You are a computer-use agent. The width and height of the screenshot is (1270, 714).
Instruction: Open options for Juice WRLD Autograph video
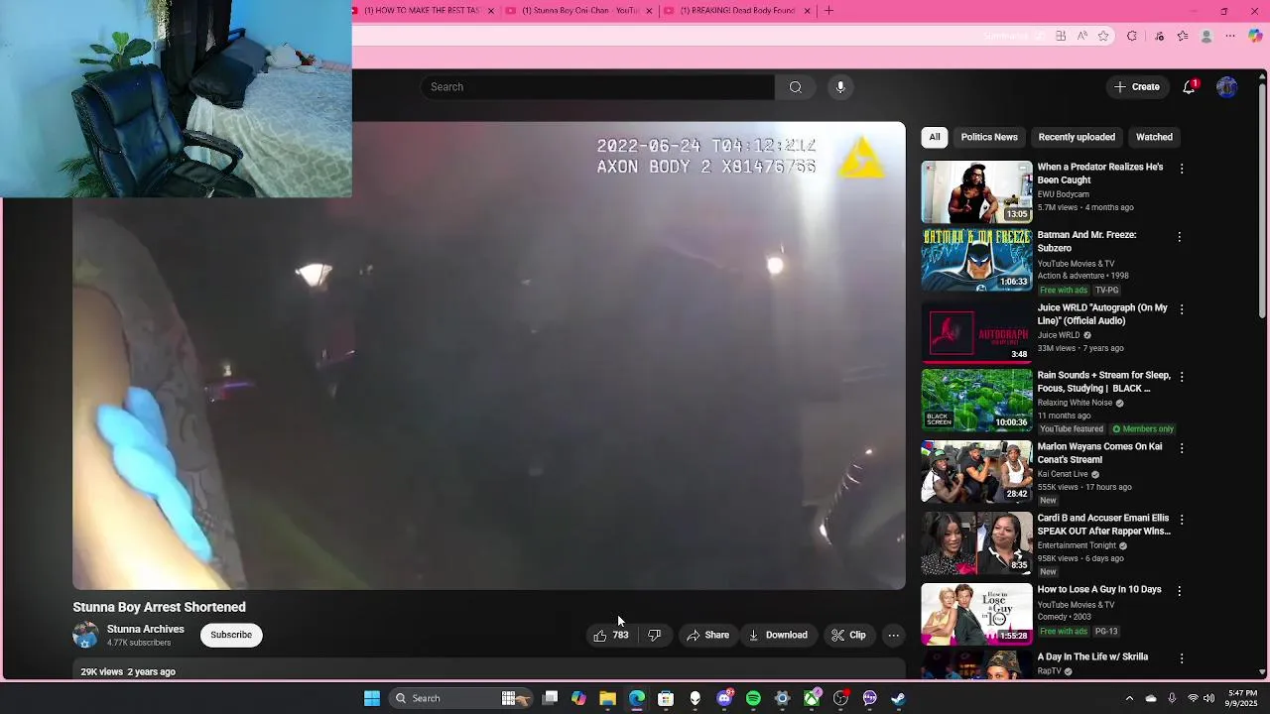pyautogui.click(x=1180, y=309)
